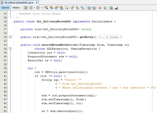The height and width of the screenshot is (113, 157).
Task: Click the Back navigation toolbar icon
Action: pos(31,8)
